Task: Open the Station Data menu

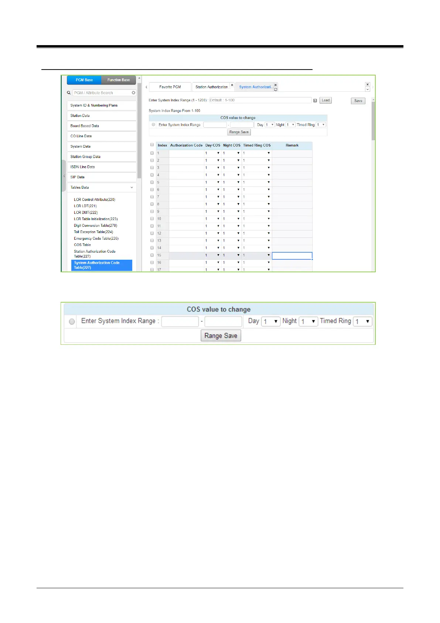Action: point(102,116)
